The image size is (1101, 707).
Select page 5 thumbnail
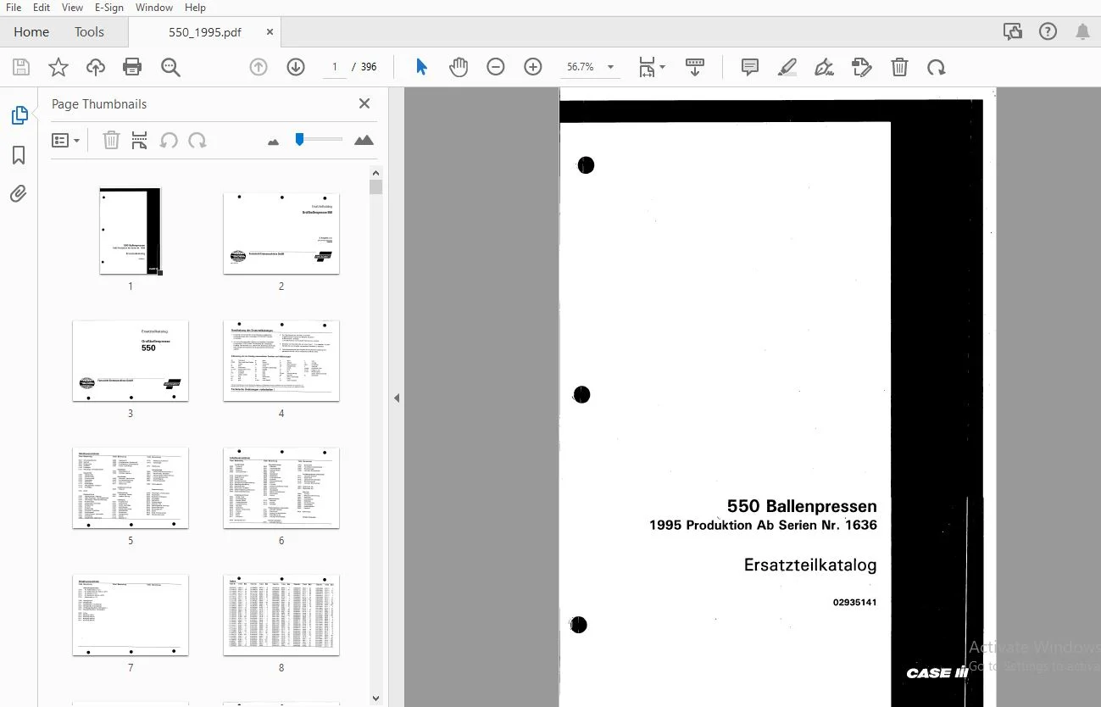point(131,487)
